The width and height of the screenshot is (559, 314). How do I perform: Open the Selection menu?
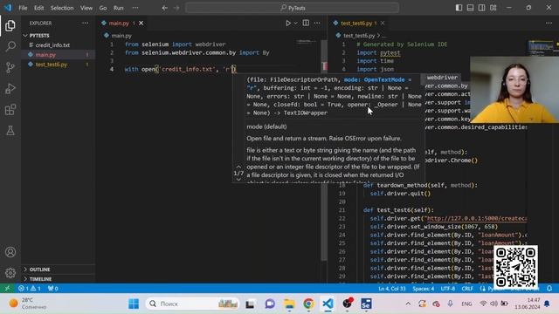[62, 8]
